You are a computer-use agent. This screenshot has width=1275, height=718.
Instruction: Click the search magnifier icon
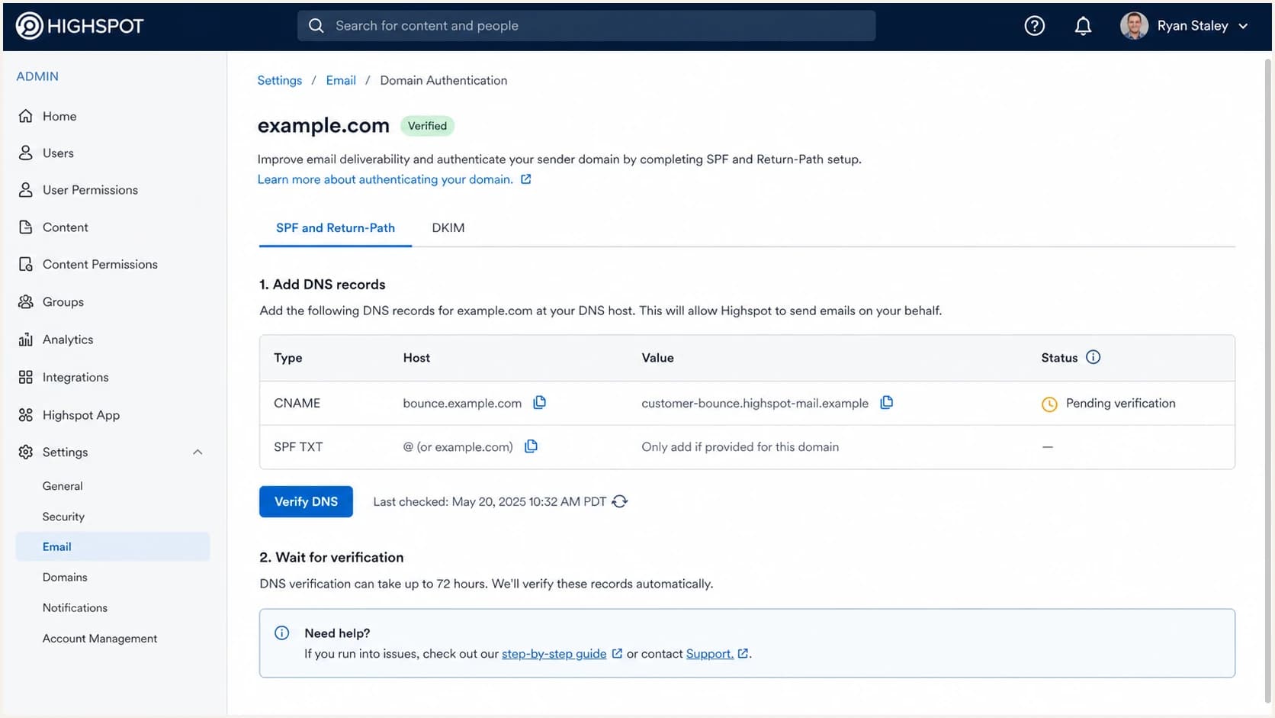pyautogui.click(x=316, y=26)
